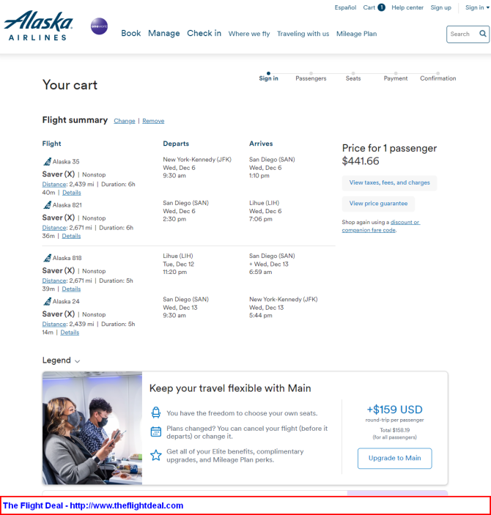Click the Alaska 818 tail icon
The height and width of the screenshot is (515, 491).
tap(48, 258)
